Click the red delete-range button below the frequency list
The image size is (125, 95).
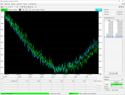[113, 73]
